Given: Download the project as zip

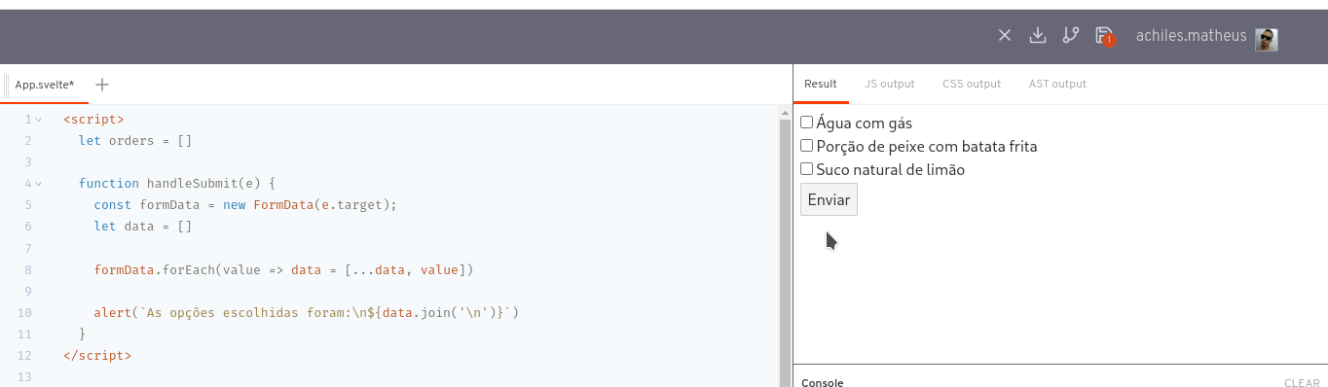Looking at the screenshot, I should coord(1038,36).
